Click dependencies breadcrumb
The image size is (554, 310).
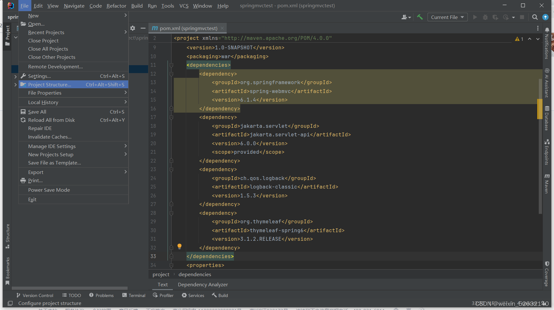click(x=195, y=274)
